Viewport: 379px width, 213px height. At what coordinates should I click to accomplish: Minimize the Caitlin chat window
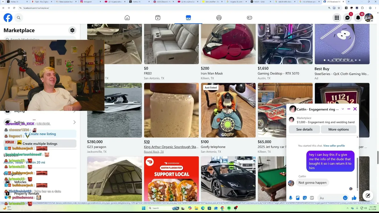[349, 109]
